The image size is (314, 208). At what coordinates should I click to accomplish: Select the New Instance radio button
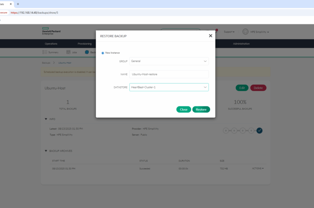pos(103,53)
